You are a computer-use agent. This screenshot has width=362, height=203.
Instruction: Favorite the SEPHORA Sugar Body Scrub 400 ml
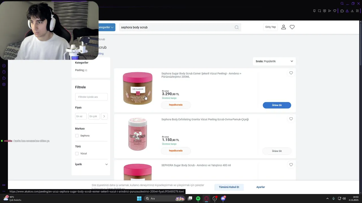(x=291, y=165)
